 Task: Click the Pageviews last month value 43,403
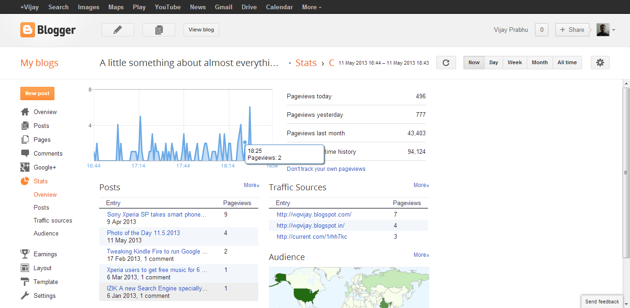(x=416, y=133)
